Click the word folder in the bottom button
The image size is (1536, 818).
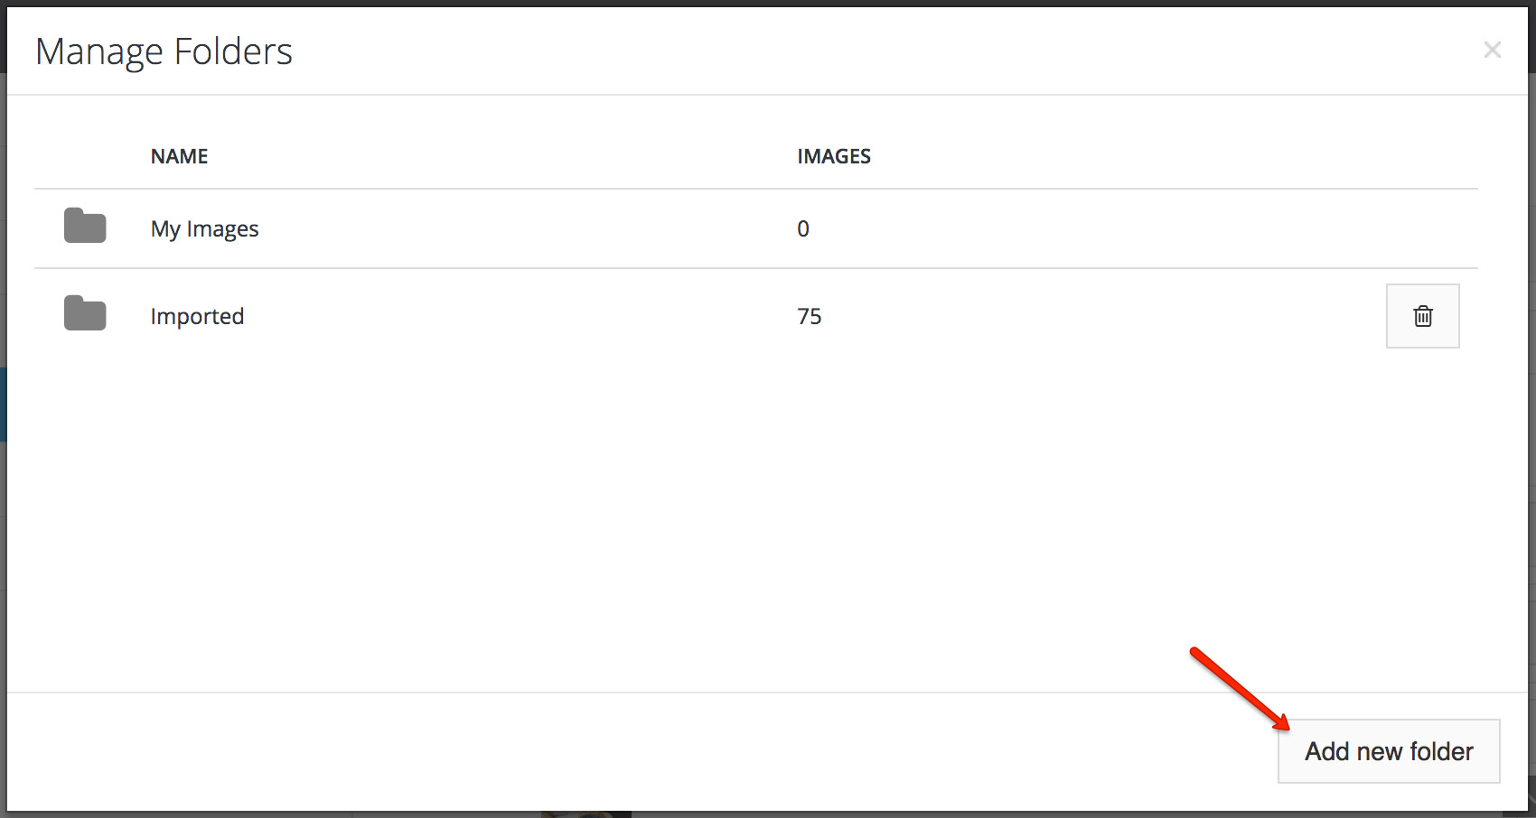click(x=1441, y=751)
